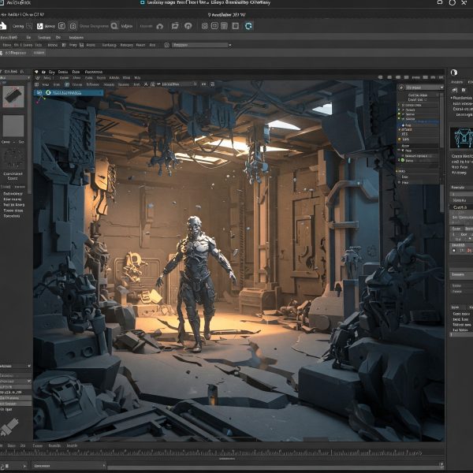Click the green G icon in the highlighted viewport row
This screenshot has width=473, height=473.
[x=48, y=92]
